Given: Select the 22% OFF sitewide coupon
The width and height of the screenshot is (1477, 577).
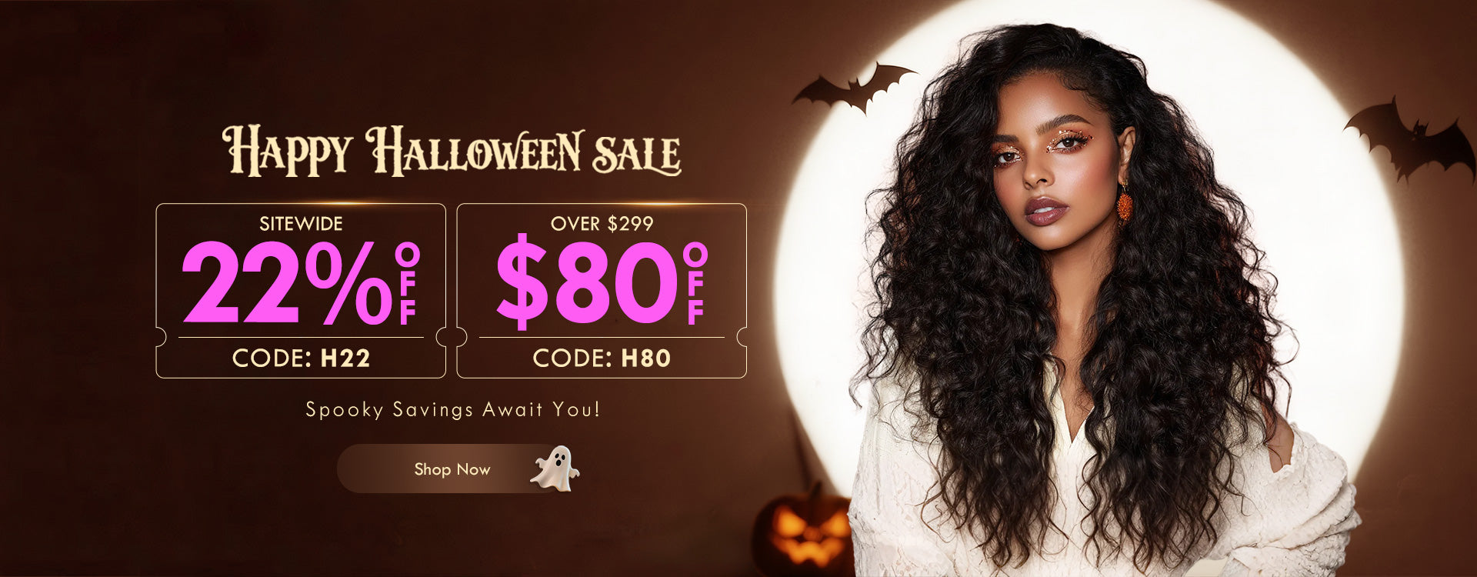Looking at the screenshot, I should coord(301,291).
